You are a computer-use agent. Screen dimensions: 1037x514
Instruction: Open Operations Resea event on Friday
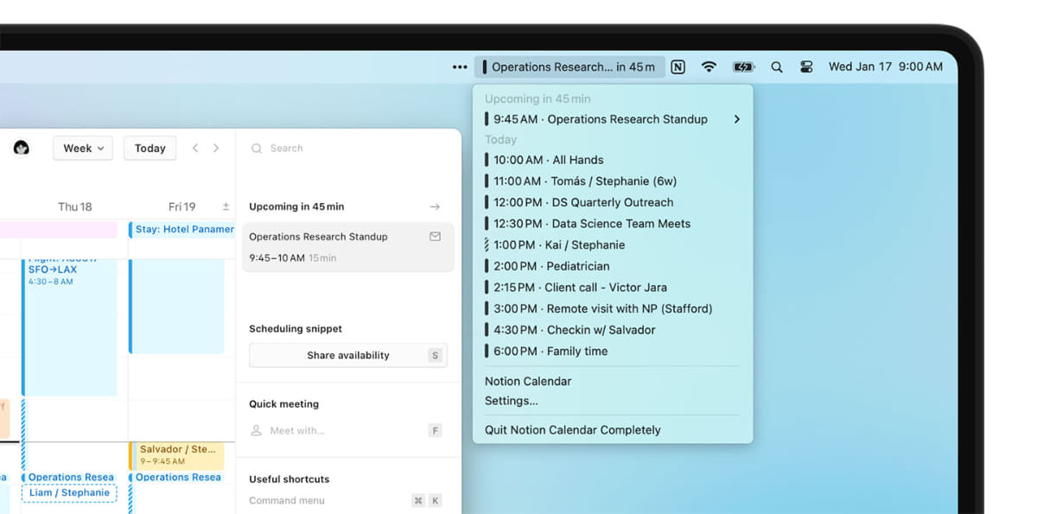point(177,477)
